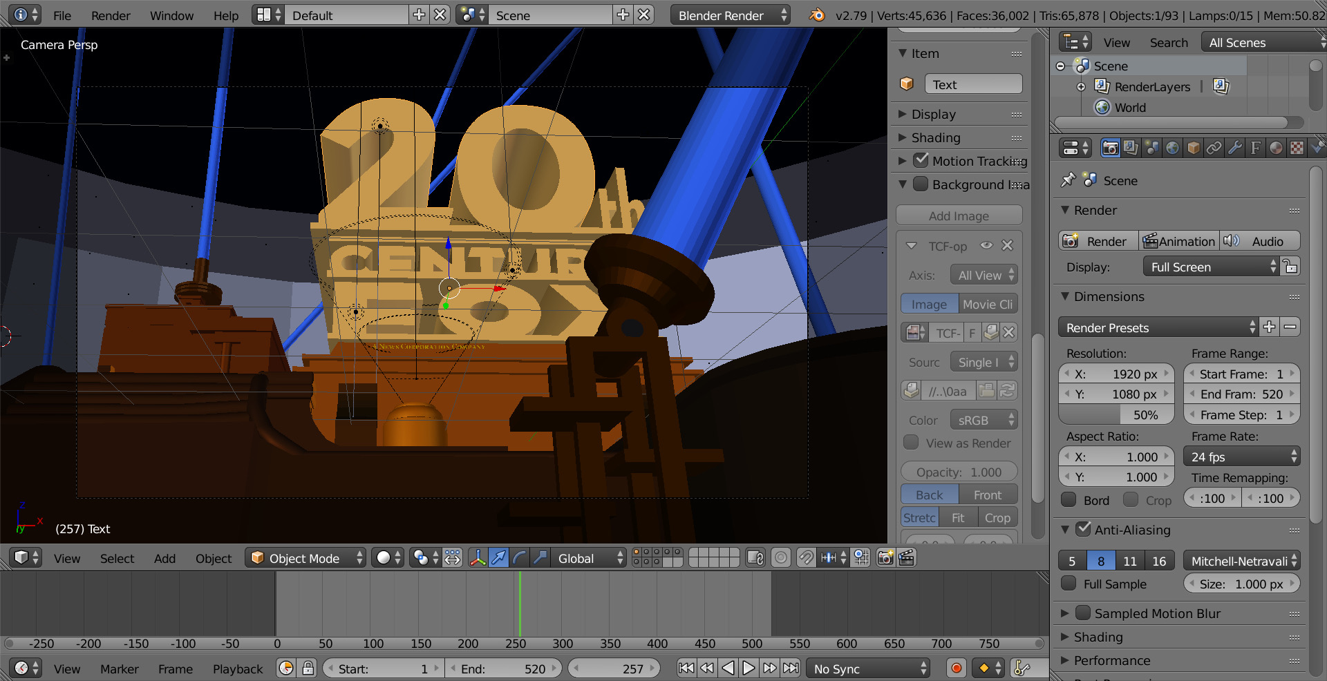Open the Scene properties tab icon
The image size is (1327, 681).
coord(1151,148)
